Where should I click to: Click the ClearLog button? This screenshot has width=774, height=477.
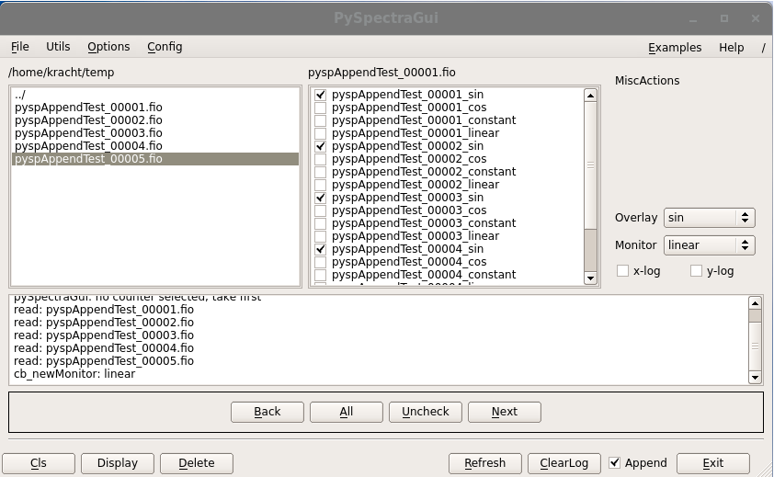click(x=563, y=463)
